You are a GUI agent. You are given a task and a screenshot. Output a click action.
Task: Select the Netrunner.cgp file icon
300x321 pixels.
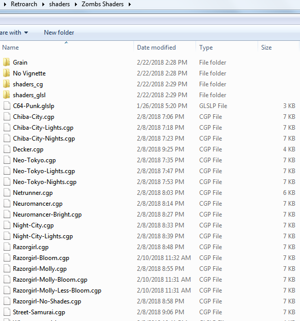tap(7, 192)
